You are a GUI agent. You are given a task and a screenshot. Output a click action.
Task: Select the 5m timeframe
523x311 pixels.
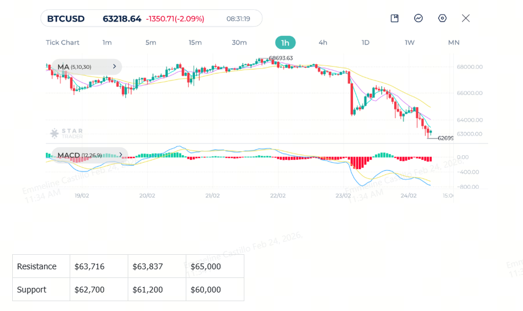click(151, 43)
